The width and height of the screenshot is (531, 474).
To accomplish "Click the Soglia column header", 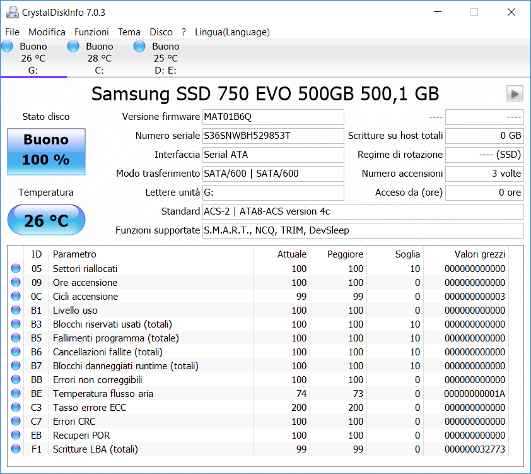I will pyautogui.click(x=395, y=254).
